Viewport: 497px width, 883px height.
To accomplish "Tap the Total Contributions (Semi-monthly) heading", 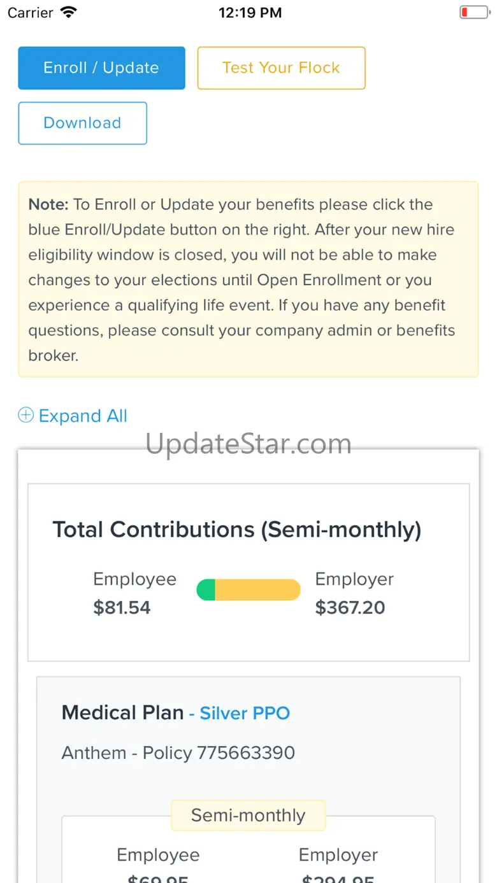I will [x=236, y=530].
